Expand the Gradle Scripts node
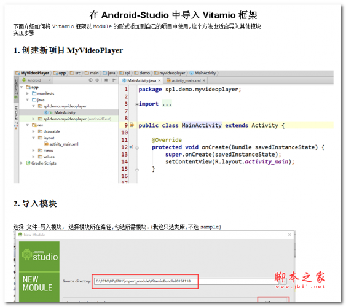 [22, 163]
